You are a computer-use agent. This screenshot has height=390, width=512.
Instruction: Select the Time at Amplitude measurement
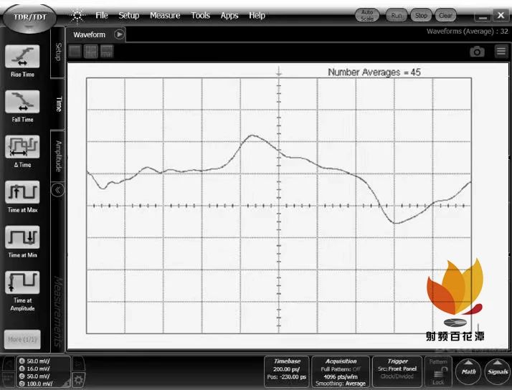[x=22, y=282]
